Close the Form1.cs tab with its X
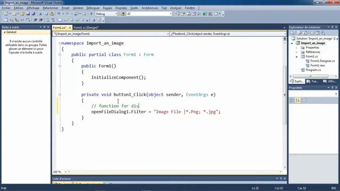340x191 pixels. click(x=70, y=28)
